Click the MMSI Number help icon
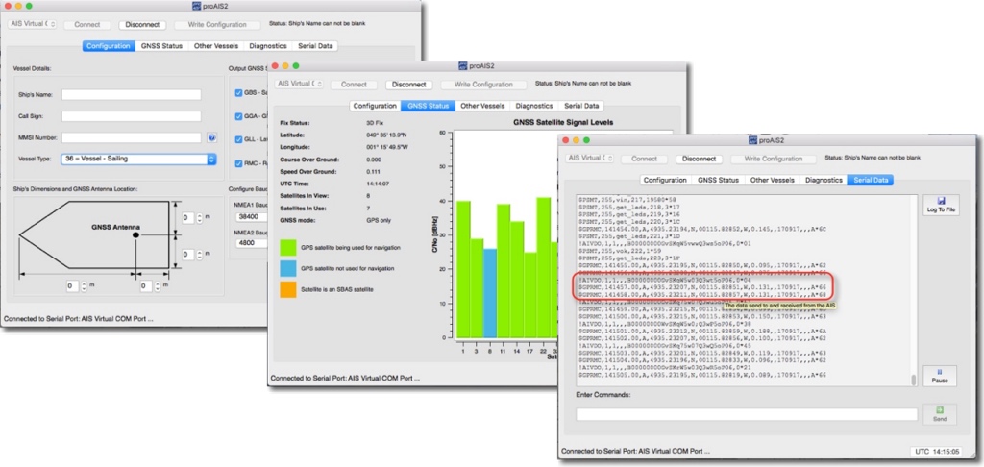The height and width of the screenshot is (467, 984). coord(211,137)
